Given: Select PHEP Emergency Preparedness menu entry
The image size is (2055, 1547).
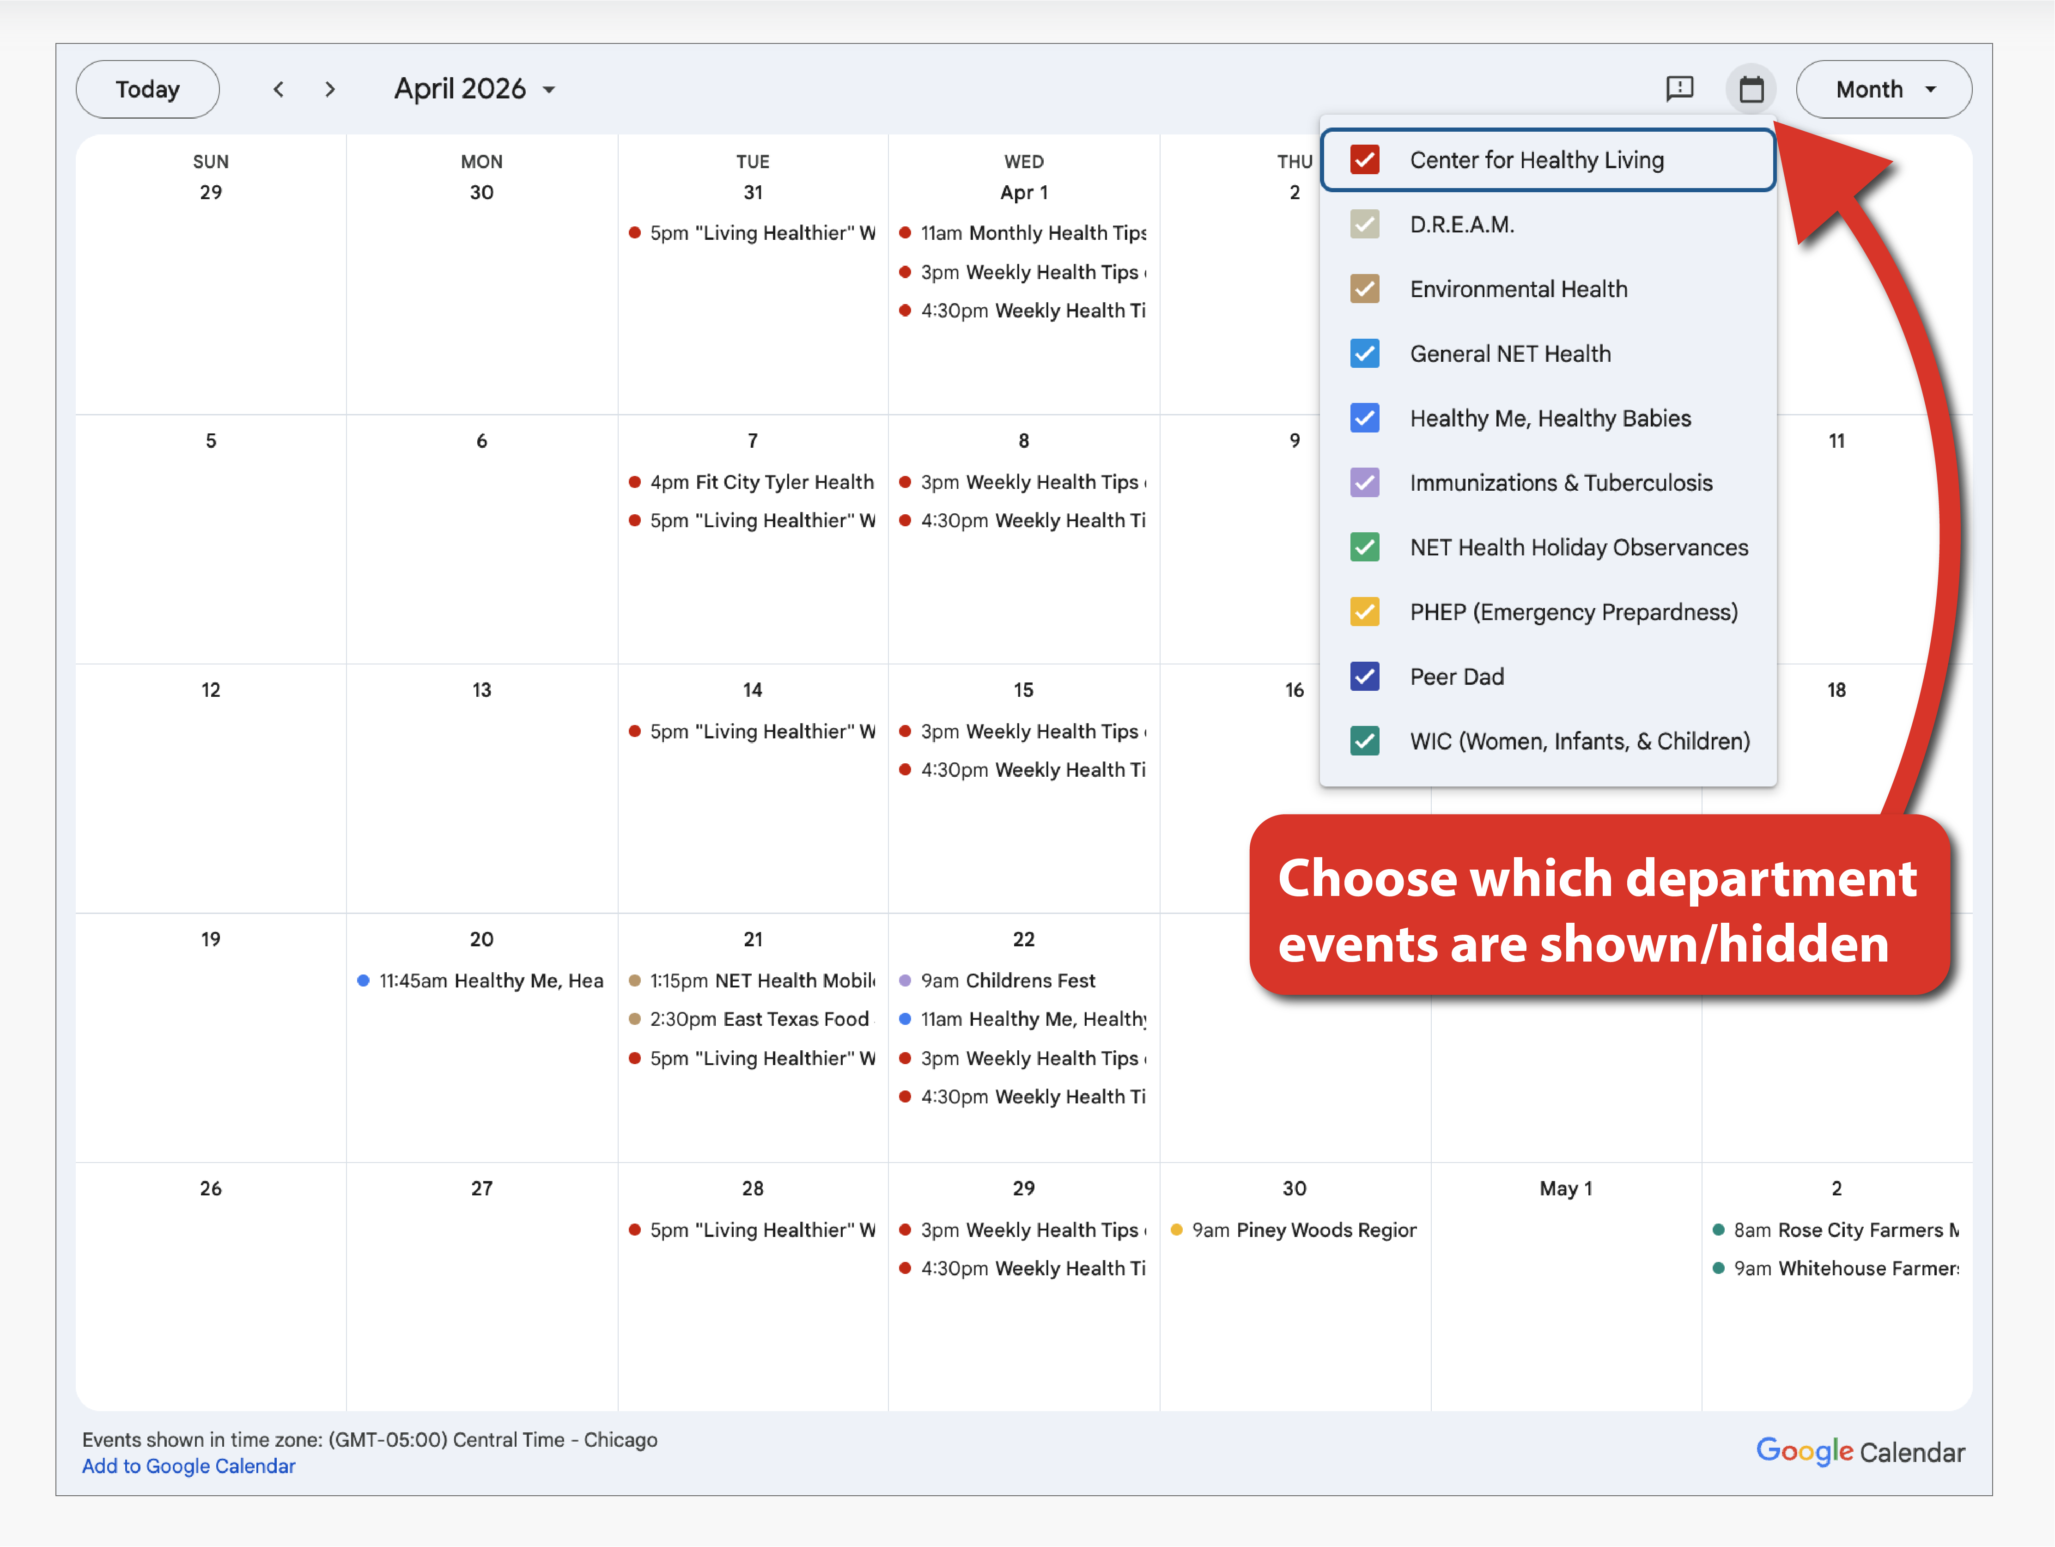Looking at the screenshot, I should (1573, 612).
